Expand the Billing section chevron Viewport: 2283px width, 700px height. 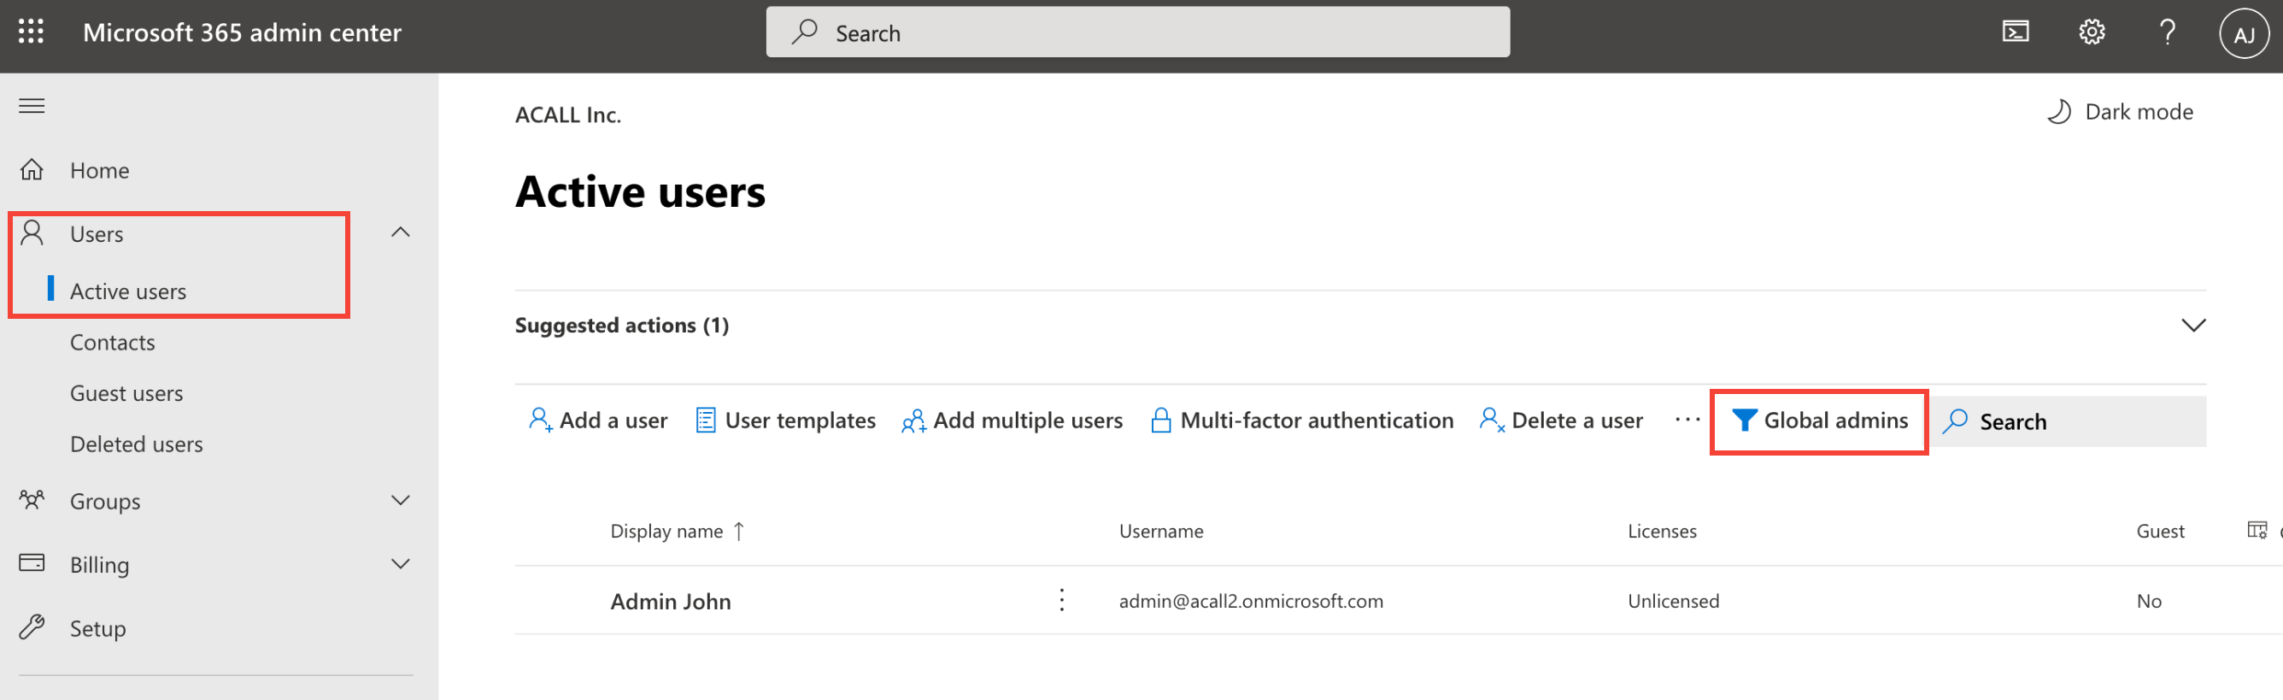tap(401, 563)
